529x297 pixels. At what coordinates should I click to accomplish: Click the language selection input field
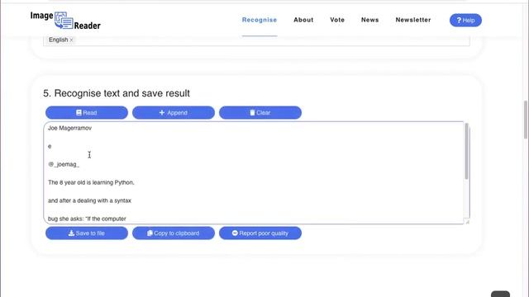[256, 40]
